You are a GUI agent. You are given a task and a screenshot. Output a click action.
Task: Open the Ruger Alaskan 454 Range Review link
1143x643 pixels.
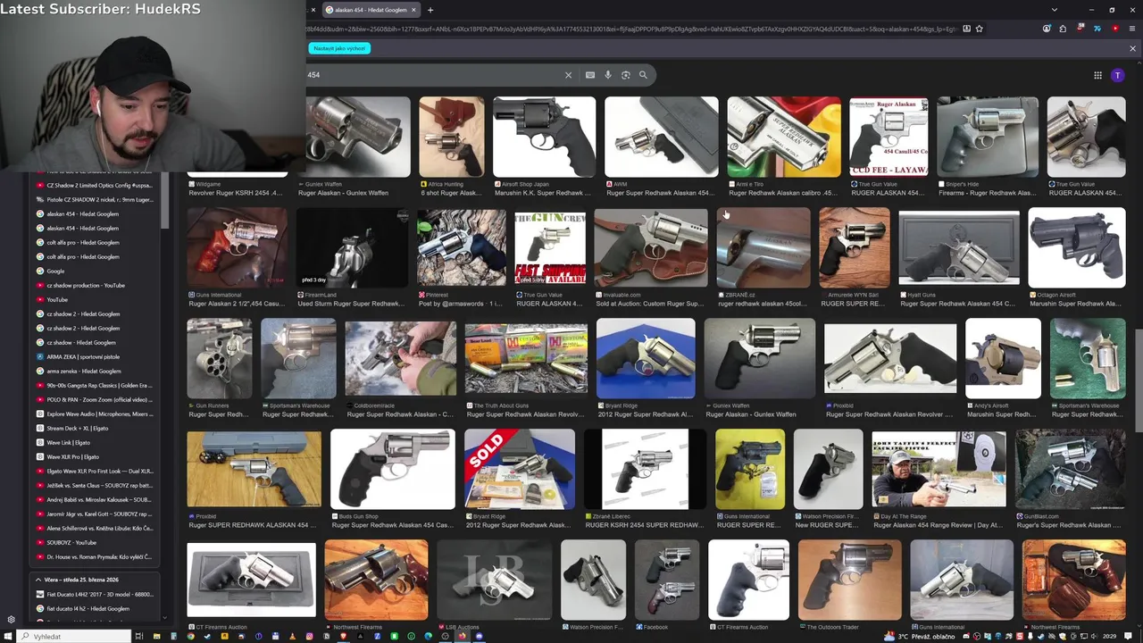(938, 525)
